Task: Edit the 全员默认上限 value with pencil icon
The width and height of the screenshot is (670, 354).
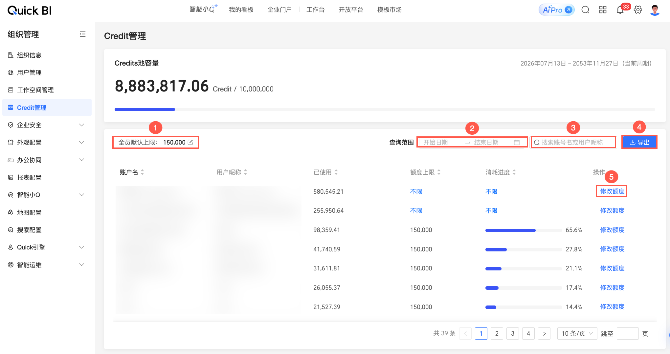Action: click(x=190, y=142)
